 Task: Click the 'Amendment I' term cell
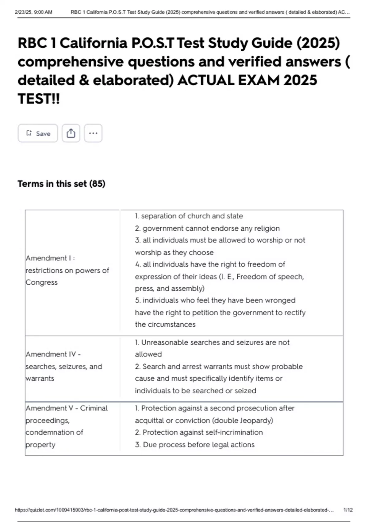click(x=67, y=270)
